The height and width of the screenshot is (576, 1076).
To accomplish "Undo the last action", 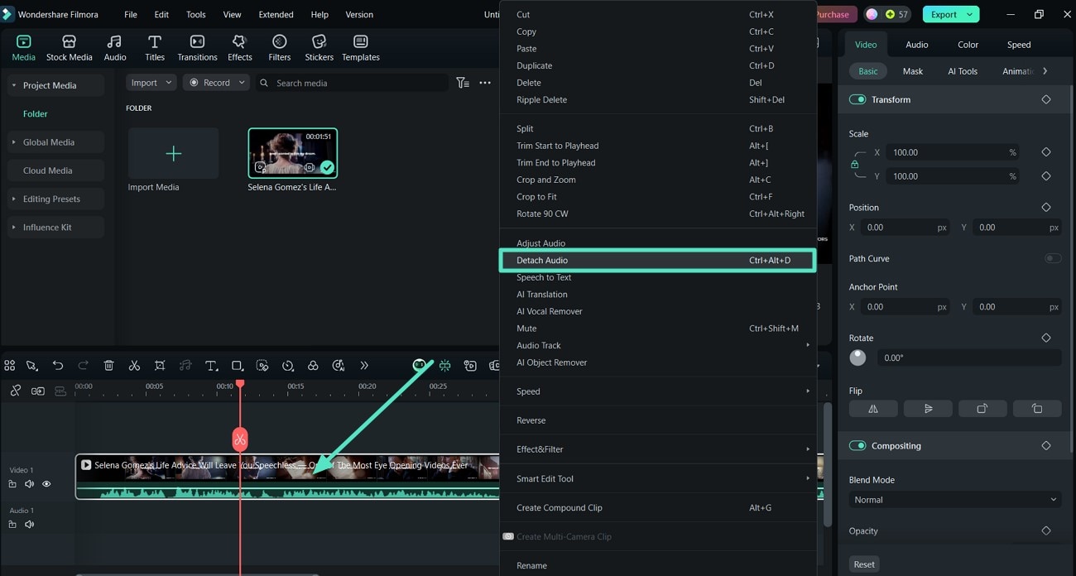I will [58, 366].
